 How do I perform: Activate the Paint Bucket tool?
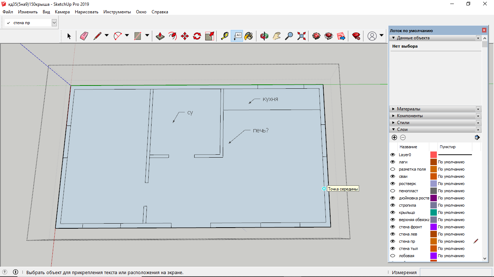point(249,36)
